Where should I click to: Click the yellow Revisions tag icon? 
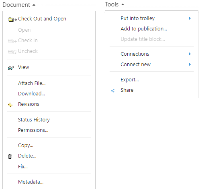(x=10, y=105)
